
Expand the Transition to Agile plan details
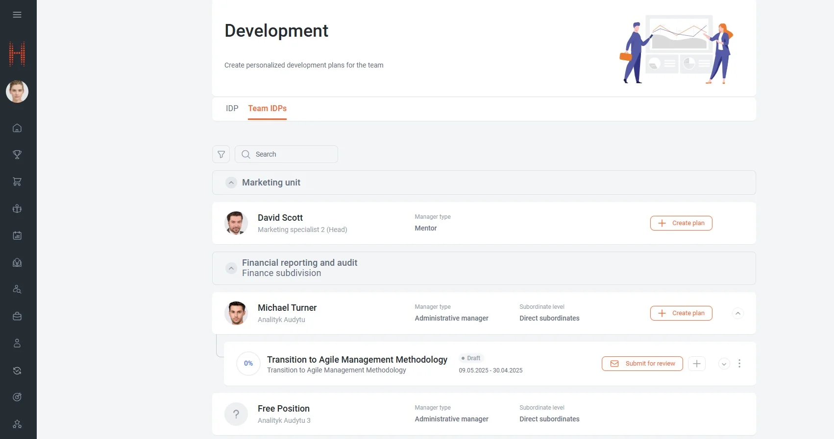point(724,364)
